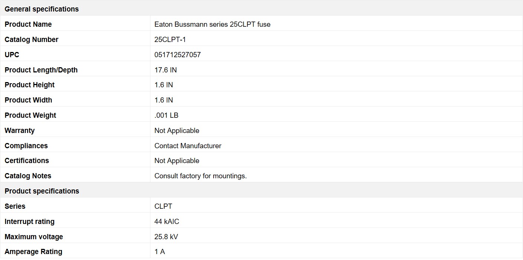Image resolution: width=523 pixels, height=260 pixels.
Task: Click the Warranty row label
Action: click(19, 130)
